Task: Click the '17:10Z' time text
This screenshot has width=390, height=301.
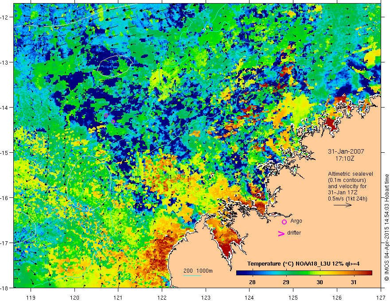Action: [x=344, y=158]
